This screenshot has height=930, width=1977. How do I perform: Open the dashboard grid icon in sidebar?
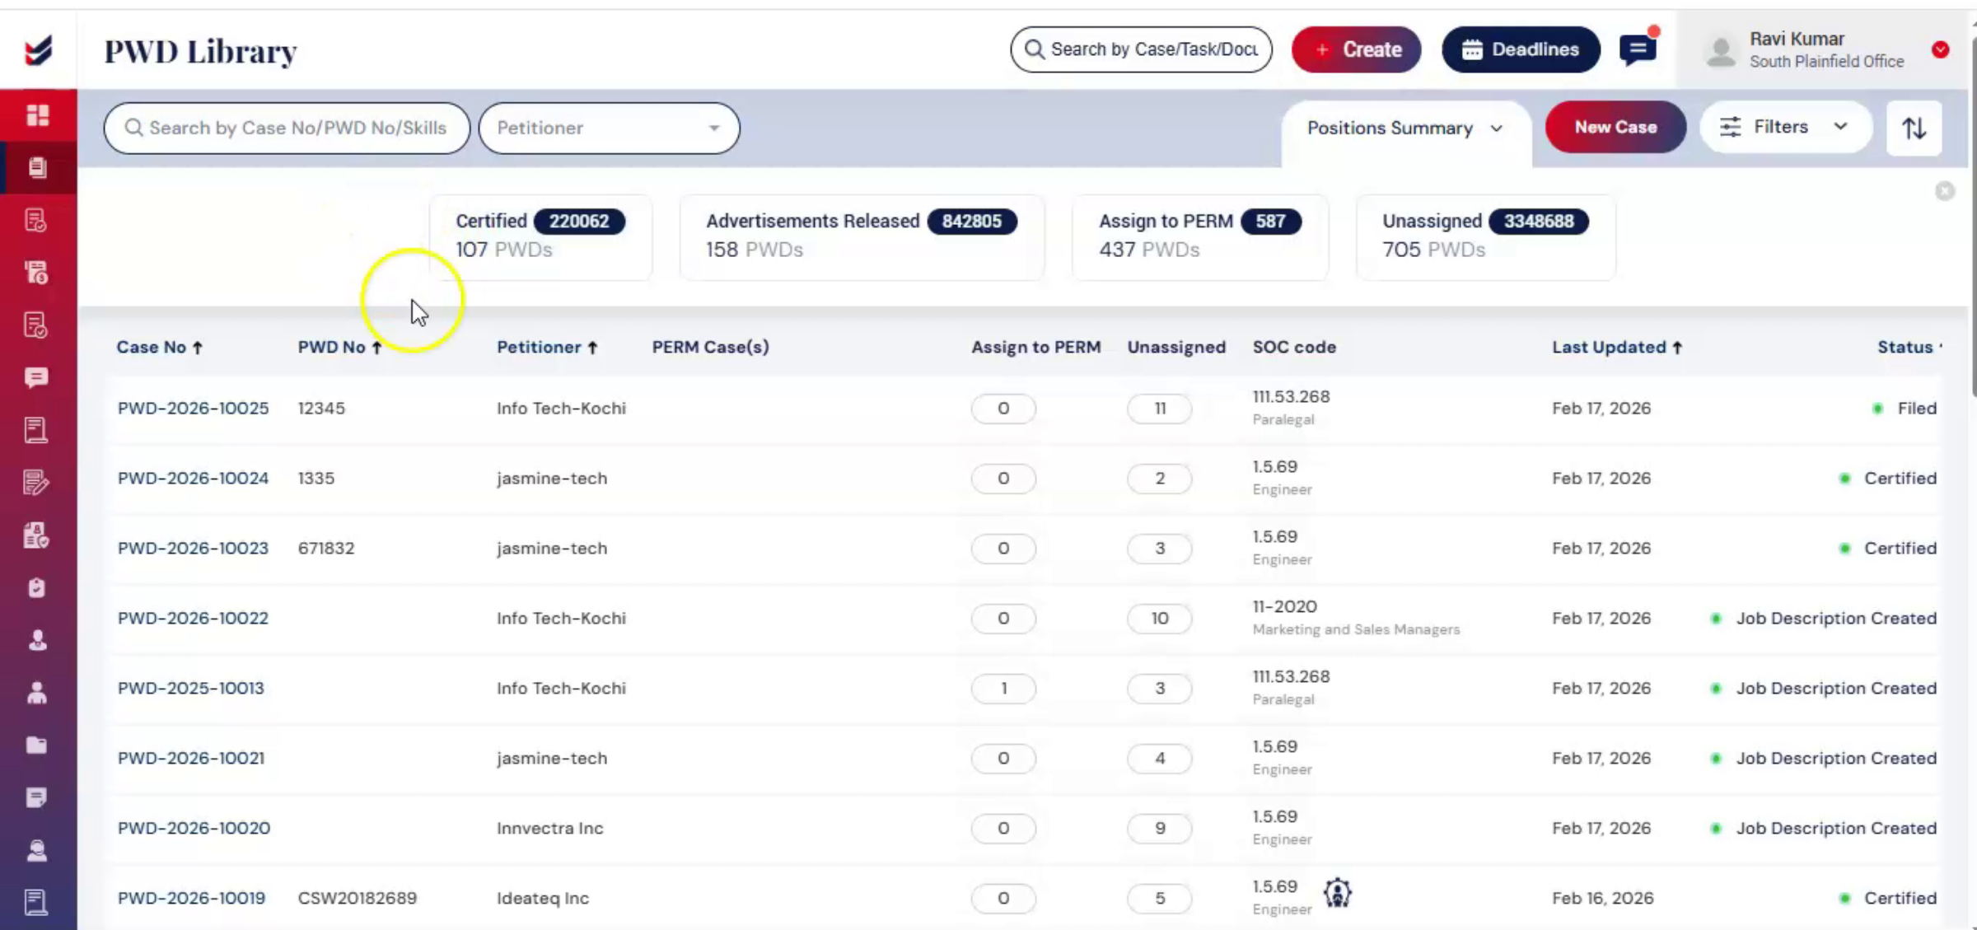click(38, 115)
